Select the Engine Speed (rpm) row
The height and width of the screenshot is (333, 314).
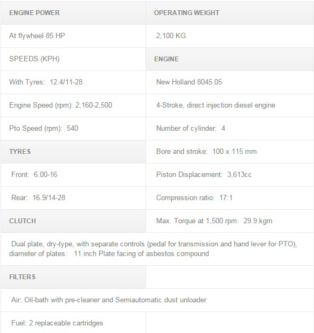click(73, 105)
